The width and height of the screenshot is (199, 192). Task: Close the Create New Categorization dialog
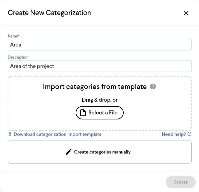[186, 13]
